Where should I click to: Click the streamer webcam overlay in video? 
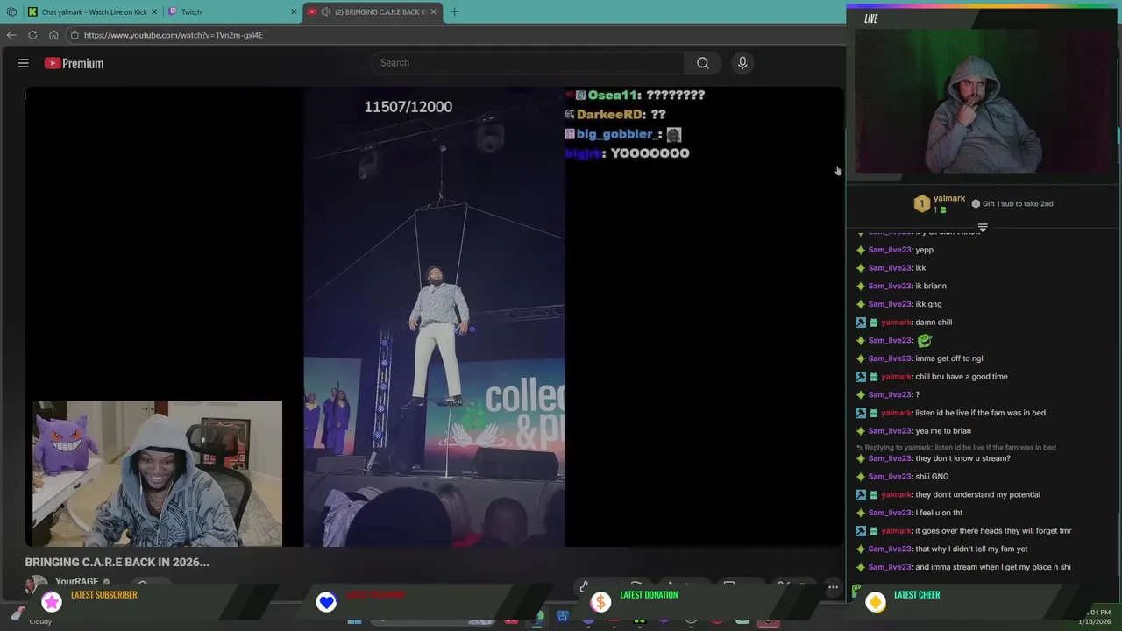[158, 474]
